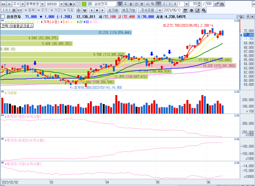
Task: Click the 거래량 indicator label
Action: tap(12, 93)
